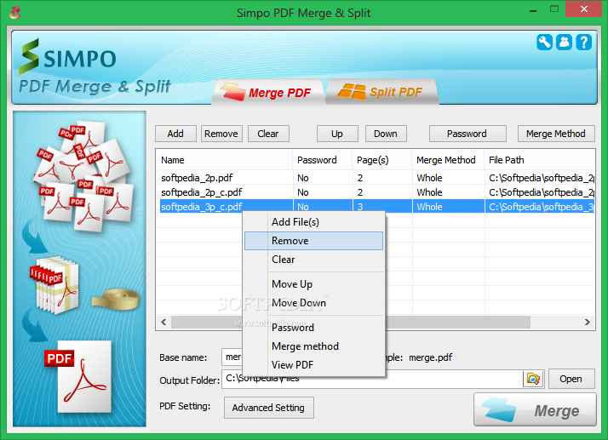Click the folder browse icon
Image resolution: width=608 pixels, height=440 pixels.
[x=533, y=379]
